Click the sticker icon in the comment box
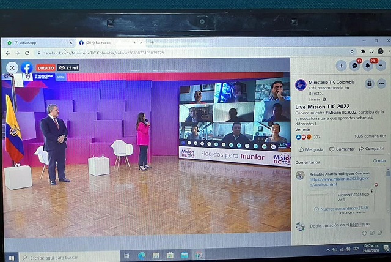 [x=379, y=233]
